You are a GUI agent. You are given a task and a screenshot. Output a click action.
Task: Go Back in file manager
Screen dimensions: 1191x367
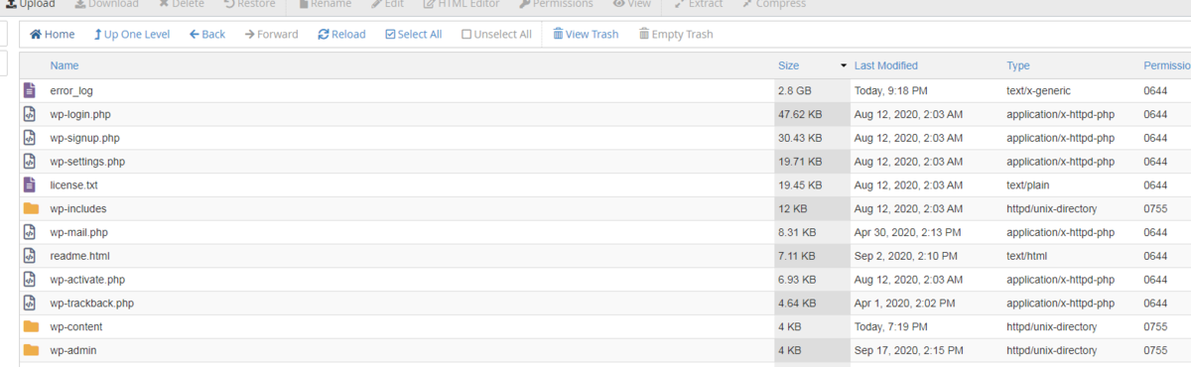(207, 35)
